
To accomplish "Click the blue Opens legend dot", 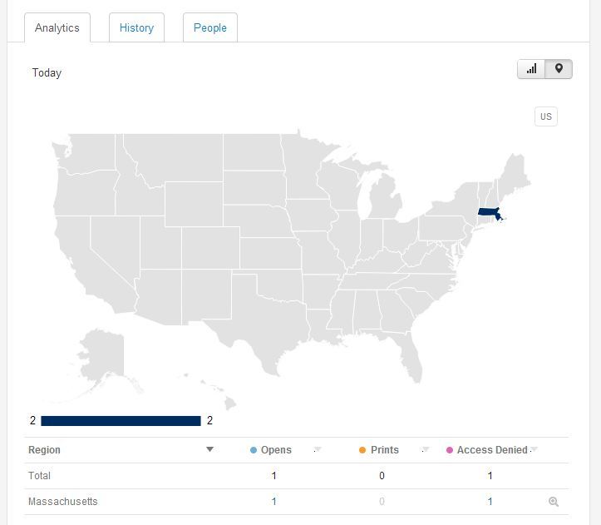I will pos(253,450).
